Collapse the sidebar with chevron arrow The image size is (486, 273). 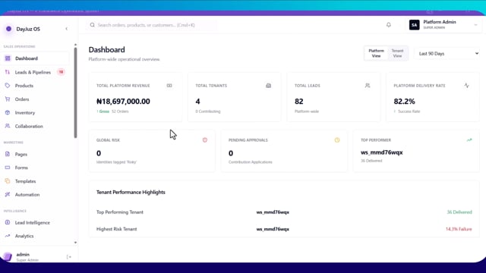click(66, 29)
